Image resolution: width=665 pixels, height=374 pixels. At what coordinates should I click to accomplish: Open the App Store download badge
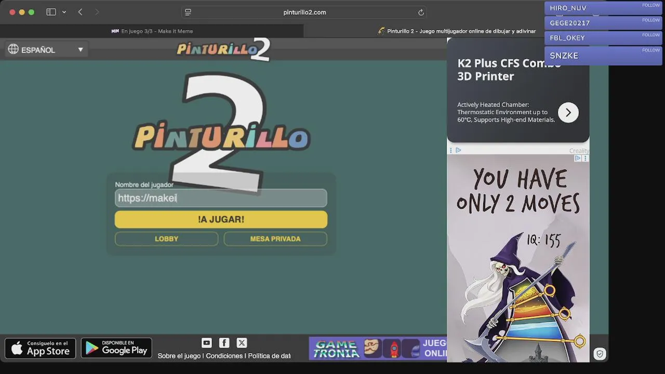[41, 349]
